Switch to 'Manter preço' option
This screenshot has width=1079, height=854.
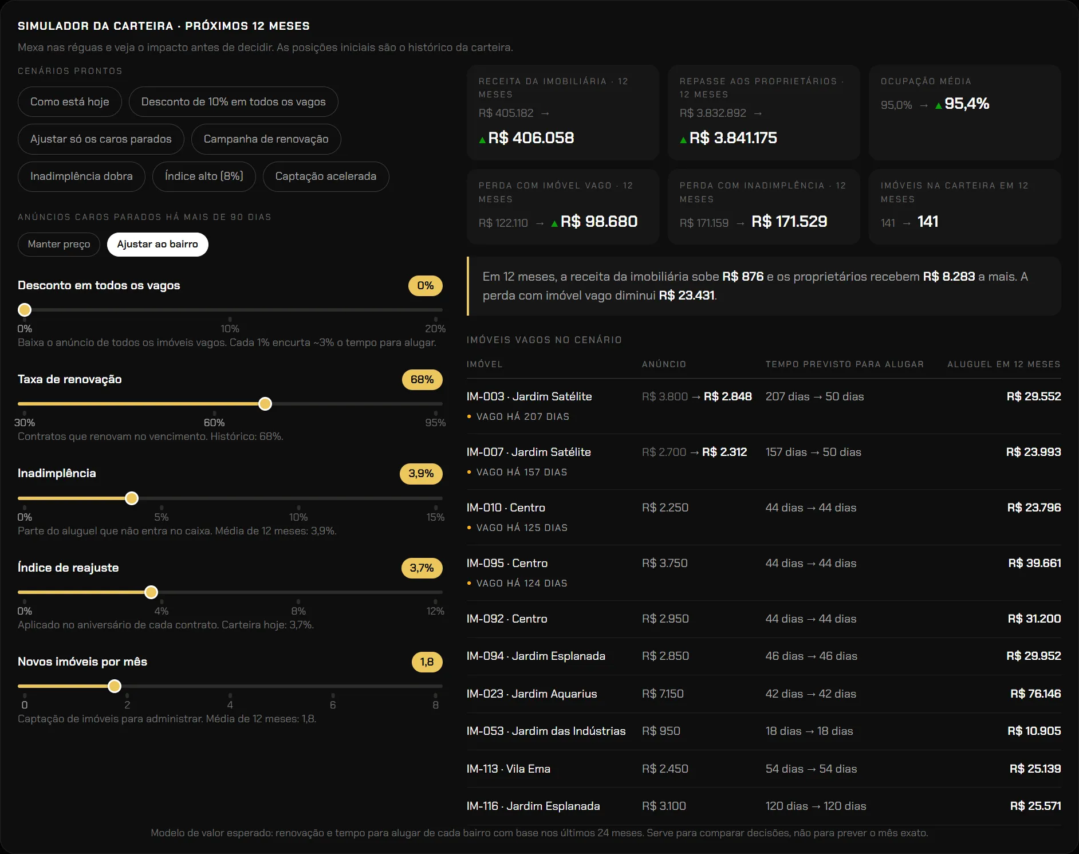[x=59, y=245]
